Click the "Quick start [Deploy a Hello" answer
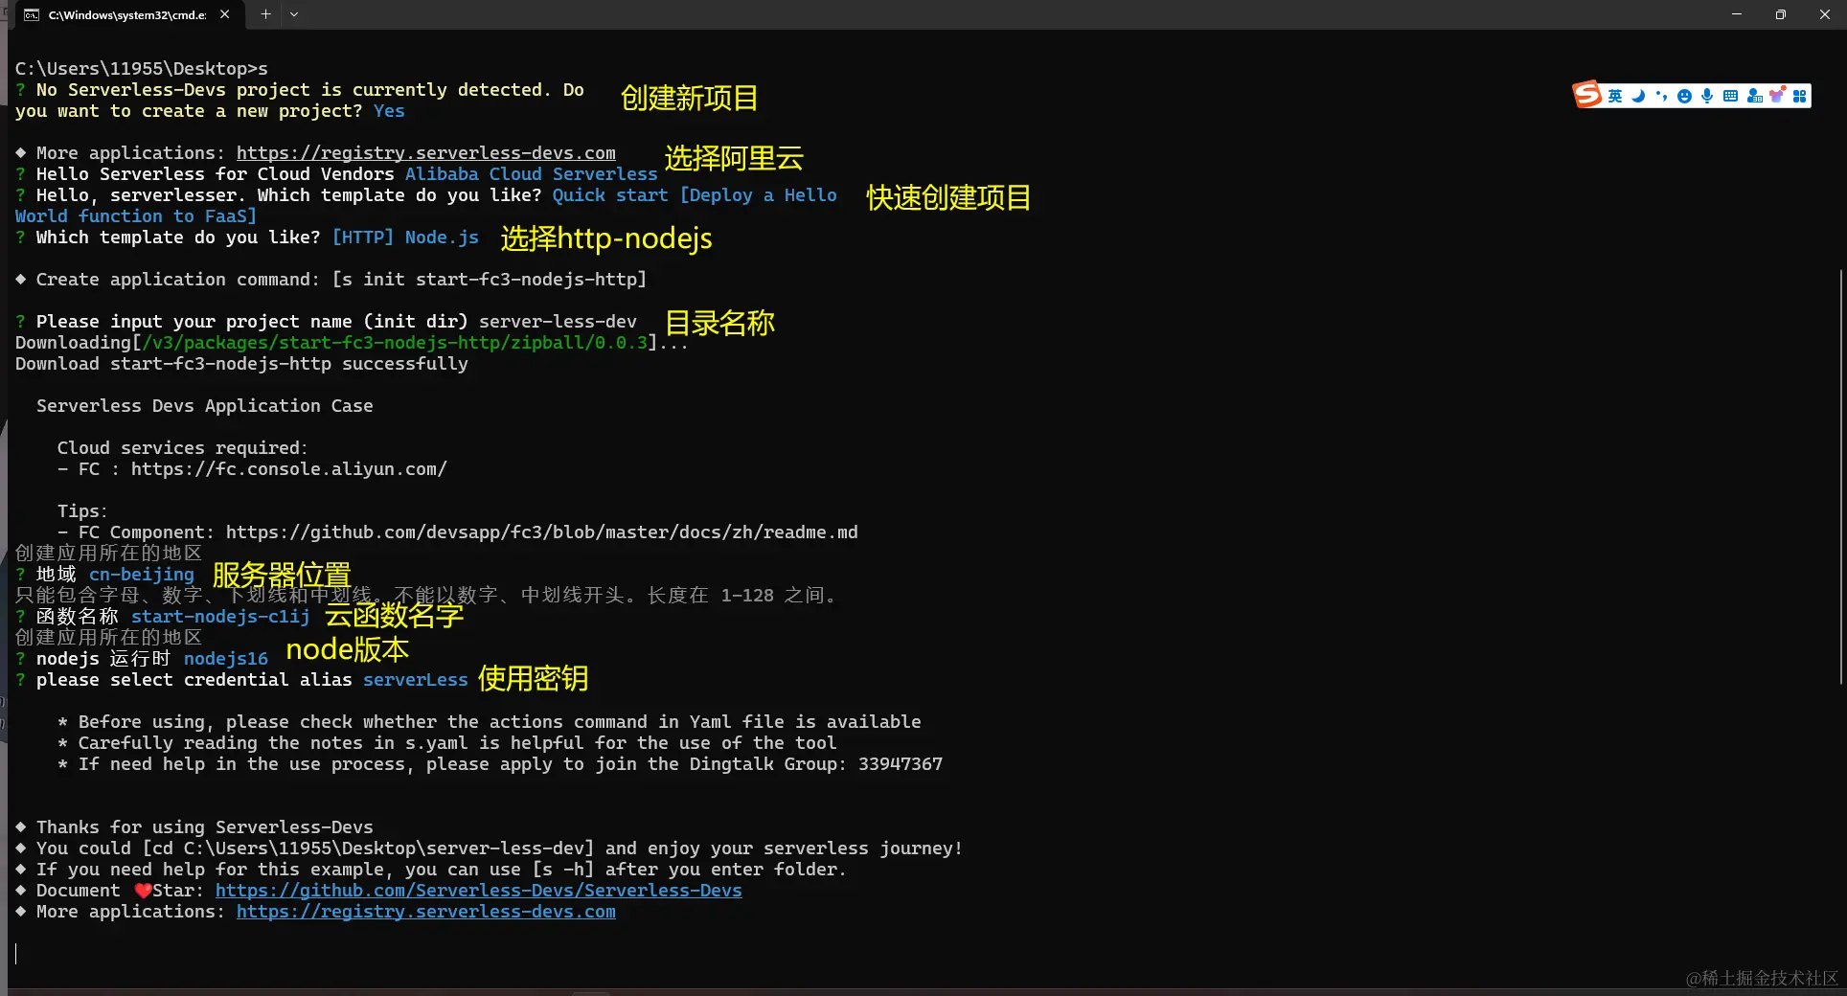Image resolution: width=1847 pixels, height=996 pixels. click(x=695, y=195)
